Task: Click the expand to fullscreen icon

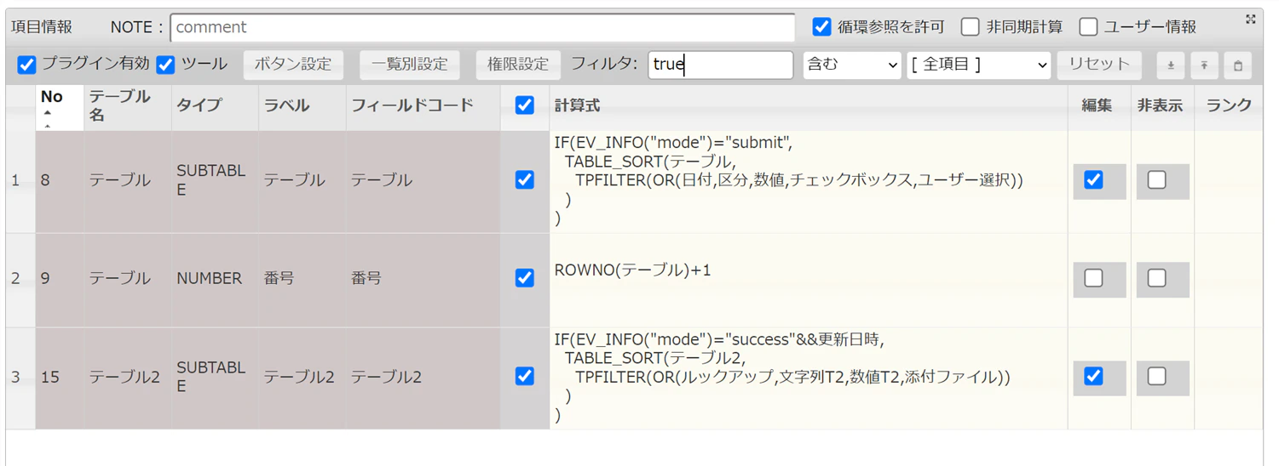Action: tap(1250, 19)
